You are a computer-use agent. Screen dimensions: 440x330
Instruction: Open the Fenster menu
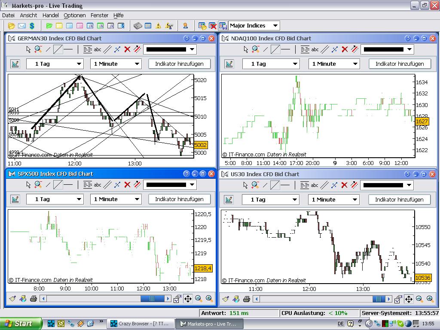99,15
